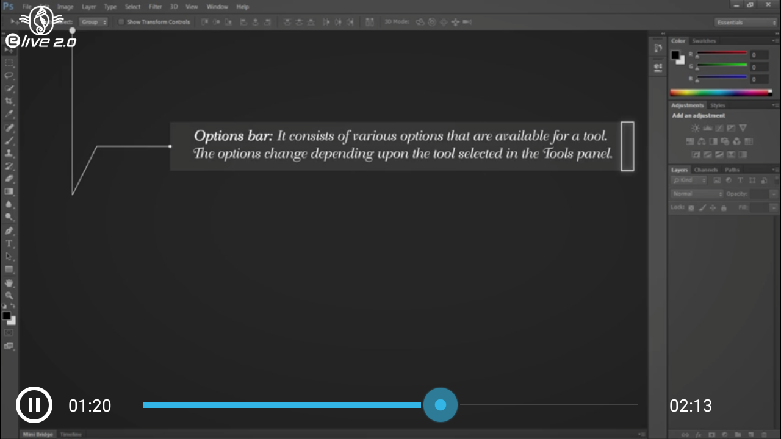Image resolution: width=781 pixels, height=439 pixels.
Task: Select the Gradient tool
Action: (x=9, y=191)
